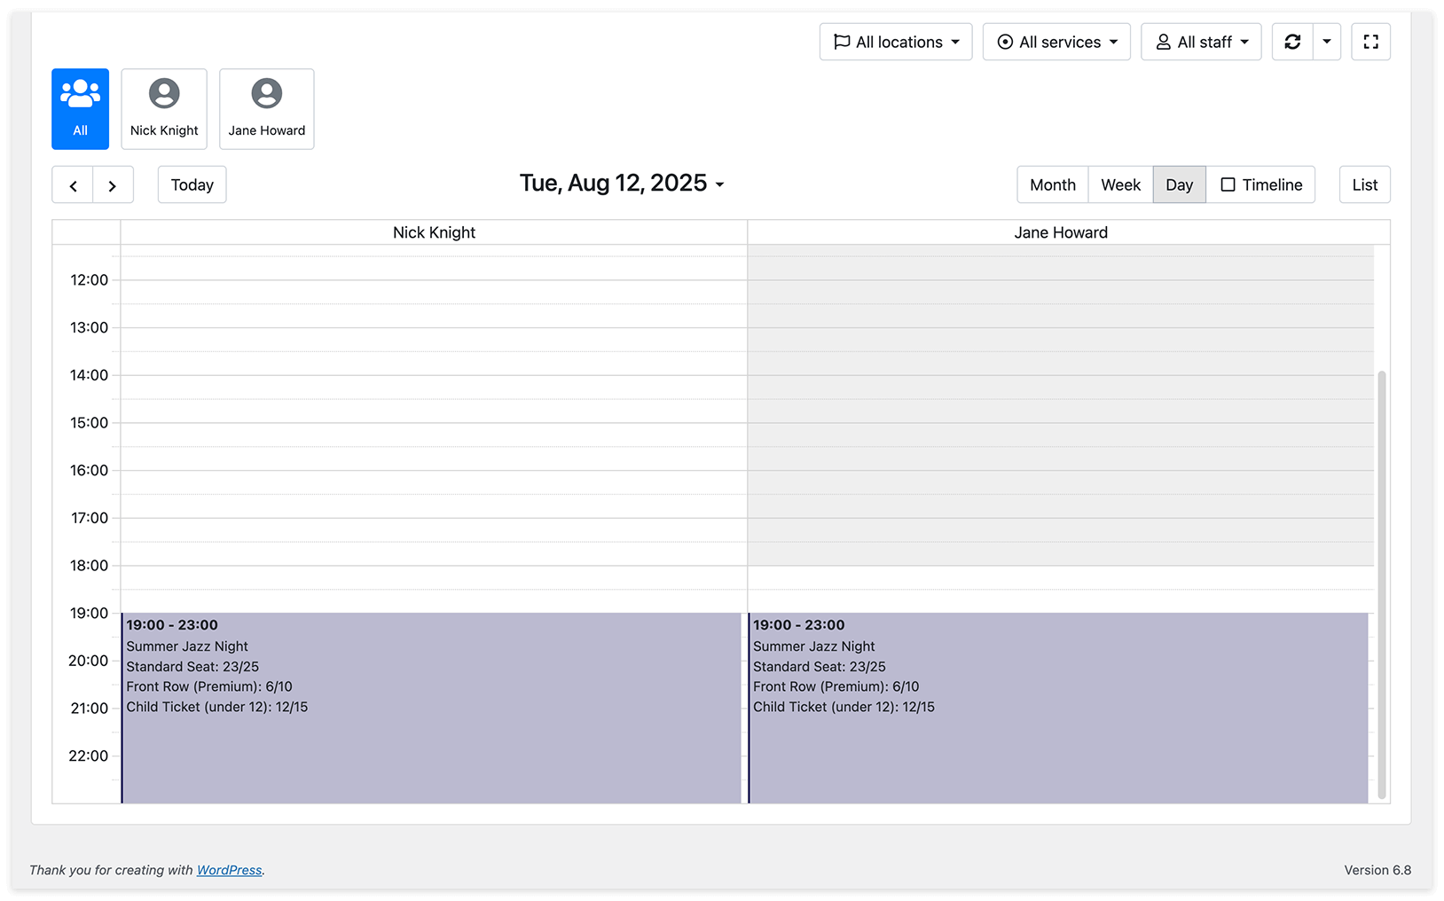Viewport: 1444px width, 901px height.
Task: Go to next day arrow
Action: (113, 185)
